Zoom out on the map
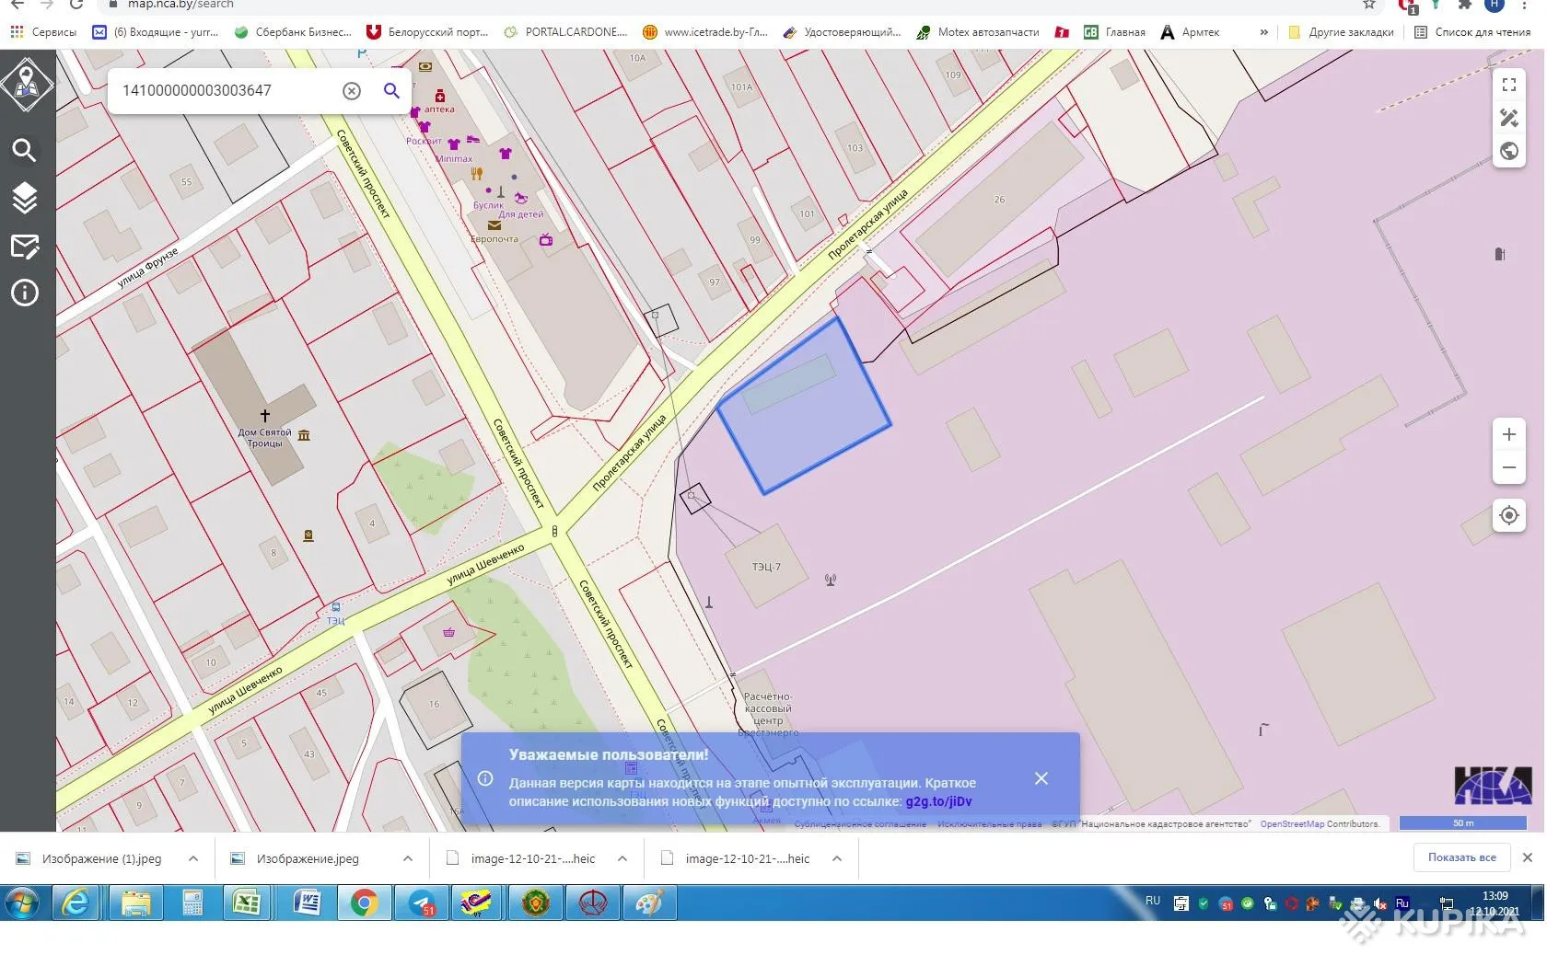Viewport: 1547px width, 966px height. tap(1508, 467)
